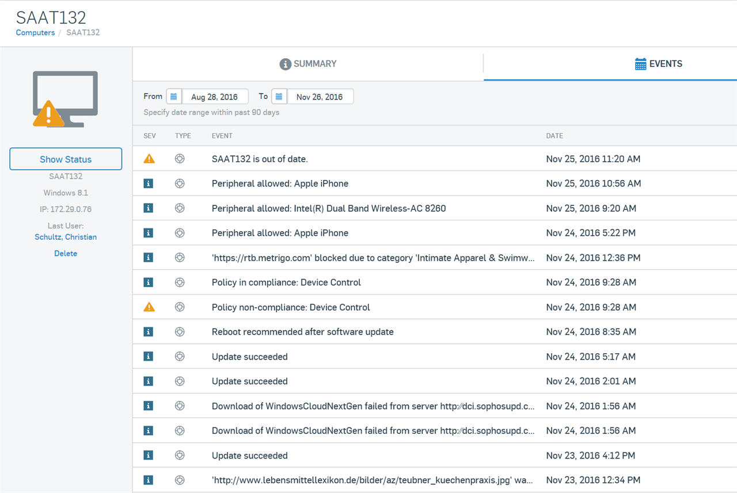Open the To date calendar icon

click(279, 97)
